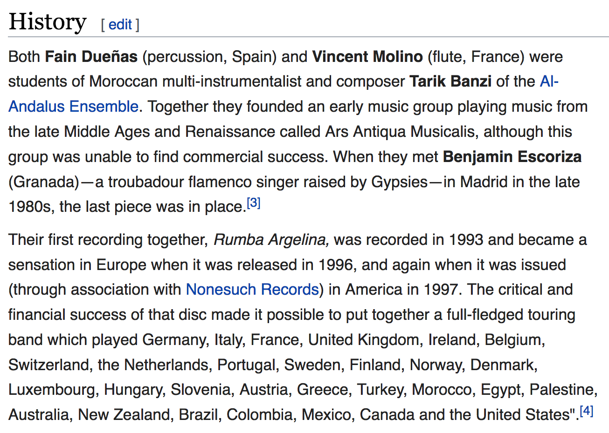This screenshot has width=609, height=433.
Task: Open the Nonesuch Records link
Action: (x=252, y=290)
